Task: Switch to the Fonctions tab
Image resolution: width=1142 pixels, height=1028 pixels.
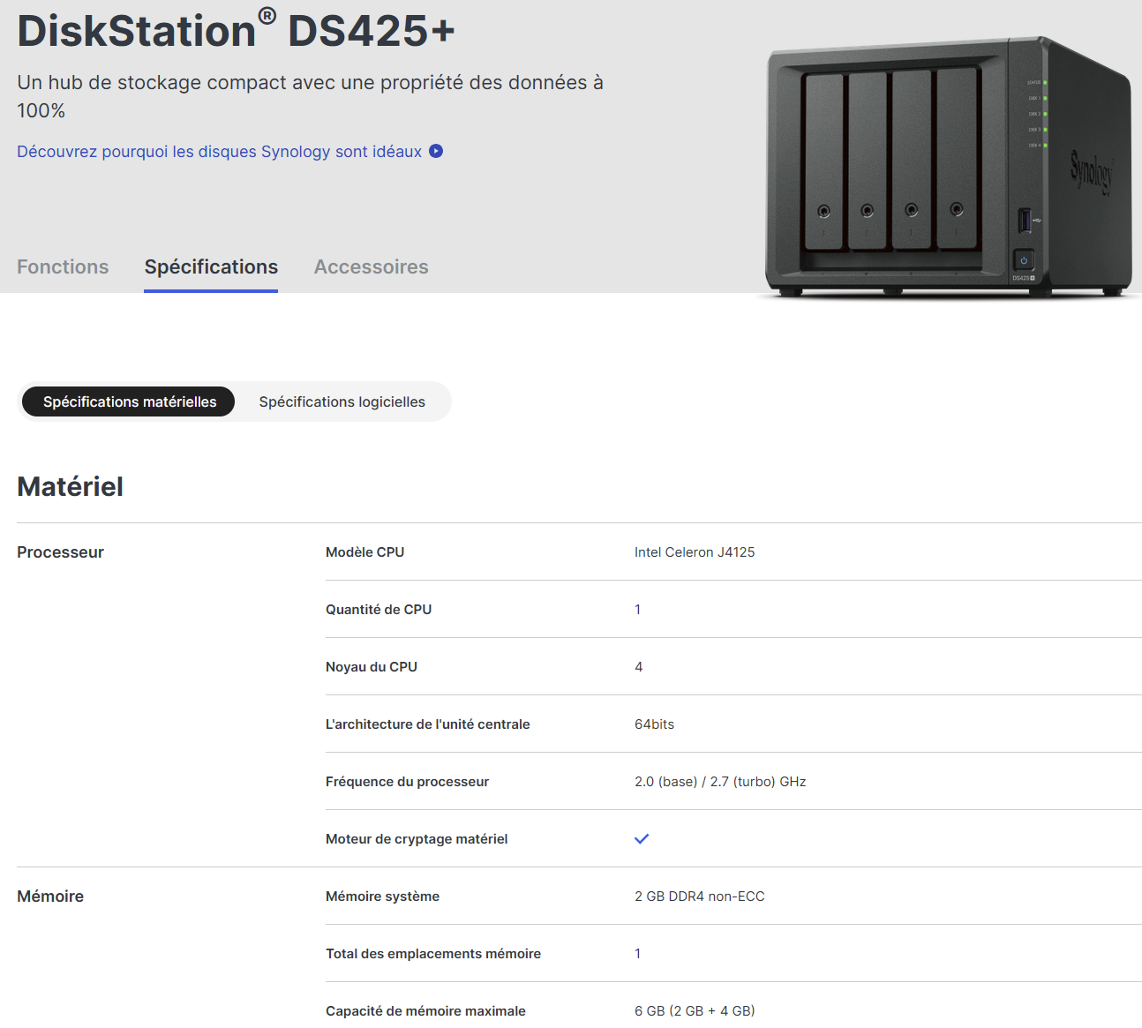Action: click(x=63, y=266)
